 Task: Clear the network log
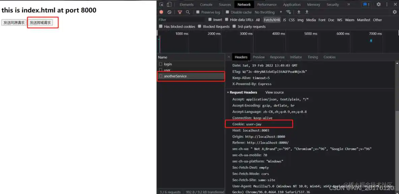point(170,12)
